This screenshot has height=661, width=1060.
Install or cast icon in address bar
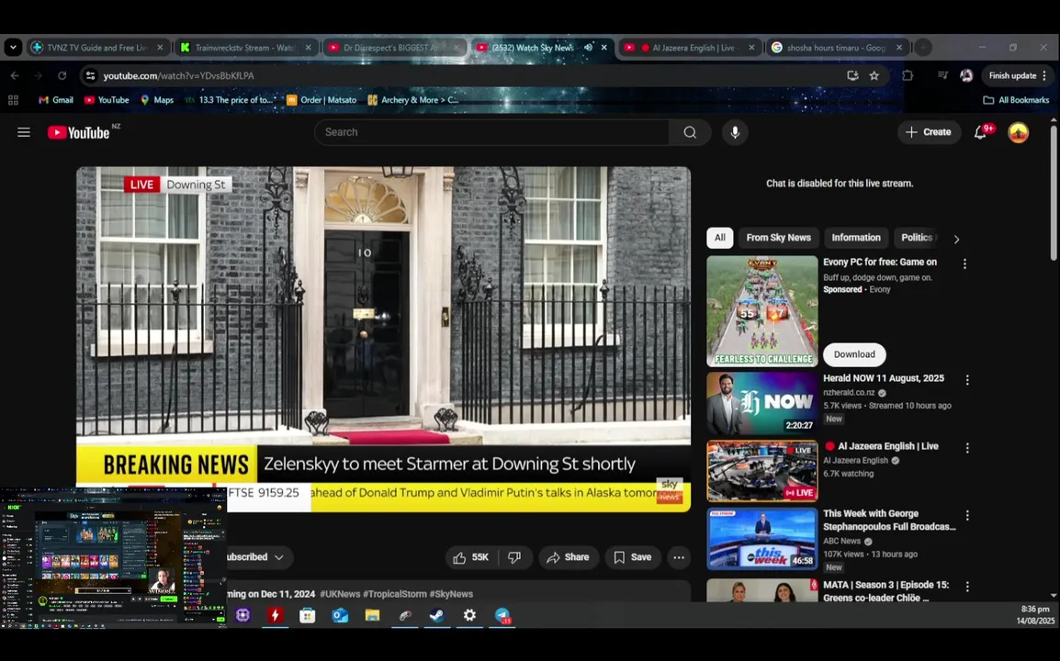coord(852,75)
